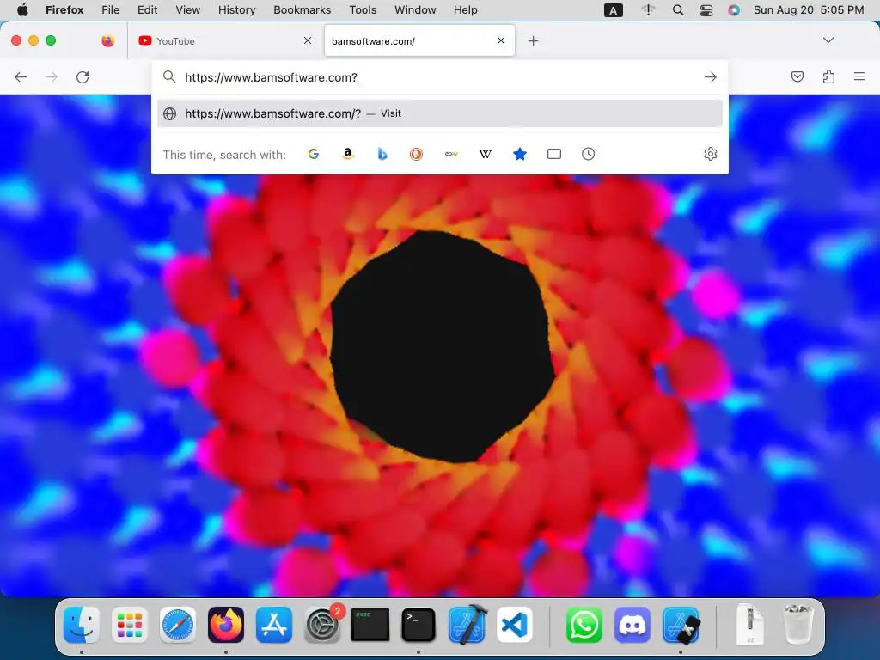Open the zip archive file in the Dock
880x660 pixels.
click(750, 624)
